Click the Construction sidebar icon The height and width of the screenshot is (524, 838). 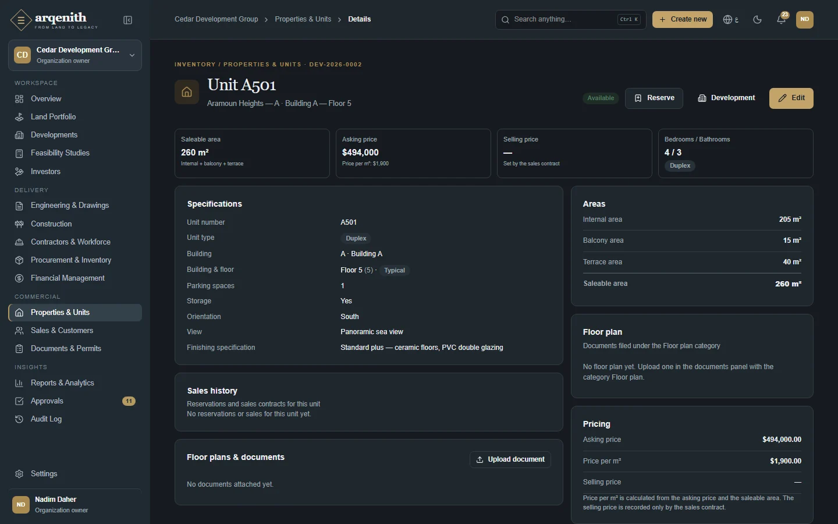click(19, 224)
